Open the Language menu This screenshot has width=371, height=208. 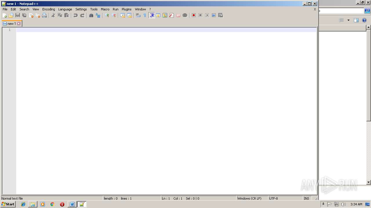(65, 9)
